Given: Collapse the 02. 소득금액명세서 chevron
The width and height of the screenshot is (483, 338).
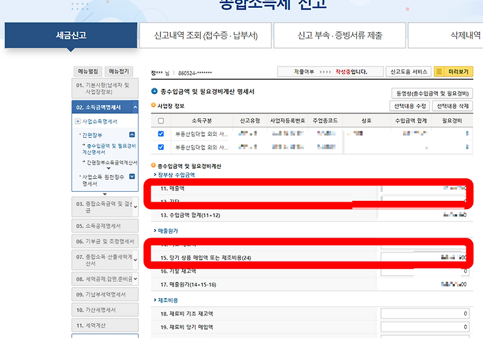Looking at the screenshot, I should click(135, 107).
